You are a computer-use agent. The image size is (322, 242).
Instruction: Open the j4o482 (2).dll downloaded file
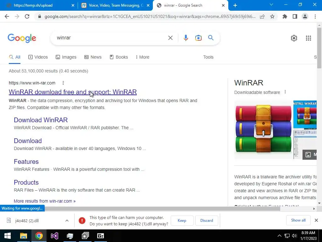tap(27, 221)
